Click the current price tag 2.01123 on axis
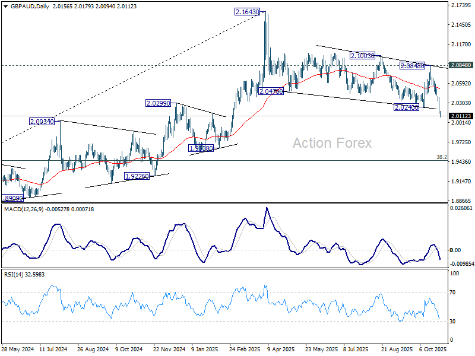 461,116
